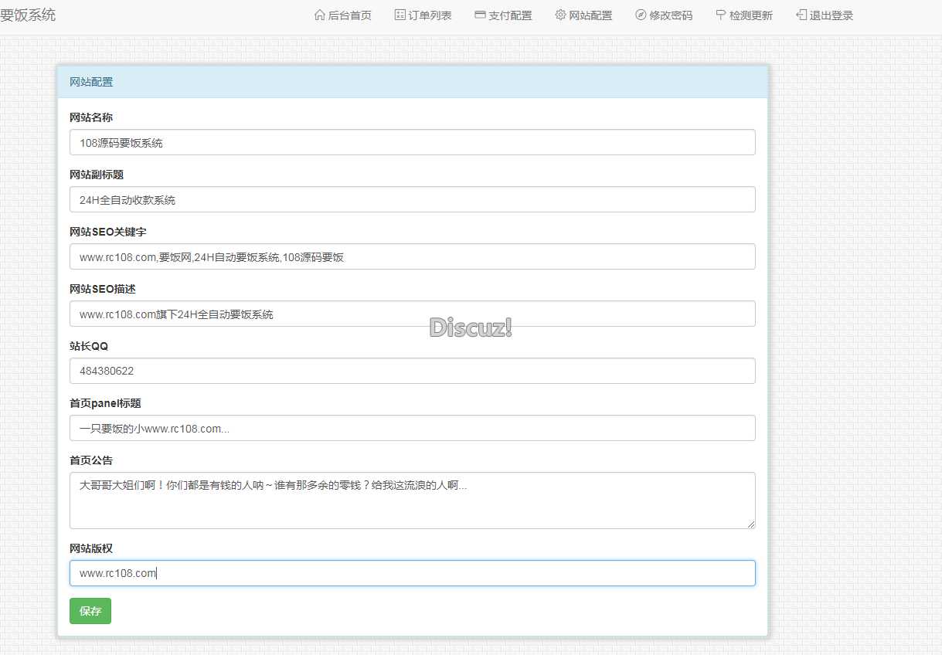The width and height of the screenshot is (942, 655).
Task: Click the home icon beside 后台首页
Action: click(x=320, y=15)
